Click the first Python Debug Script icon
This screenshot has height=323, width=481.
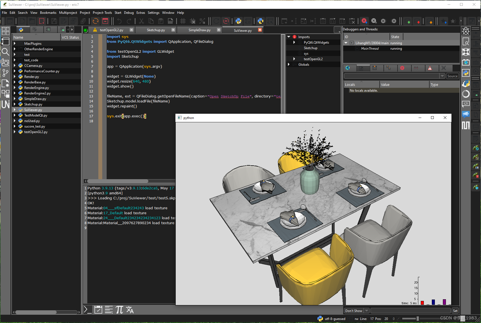tap(238, 21)
